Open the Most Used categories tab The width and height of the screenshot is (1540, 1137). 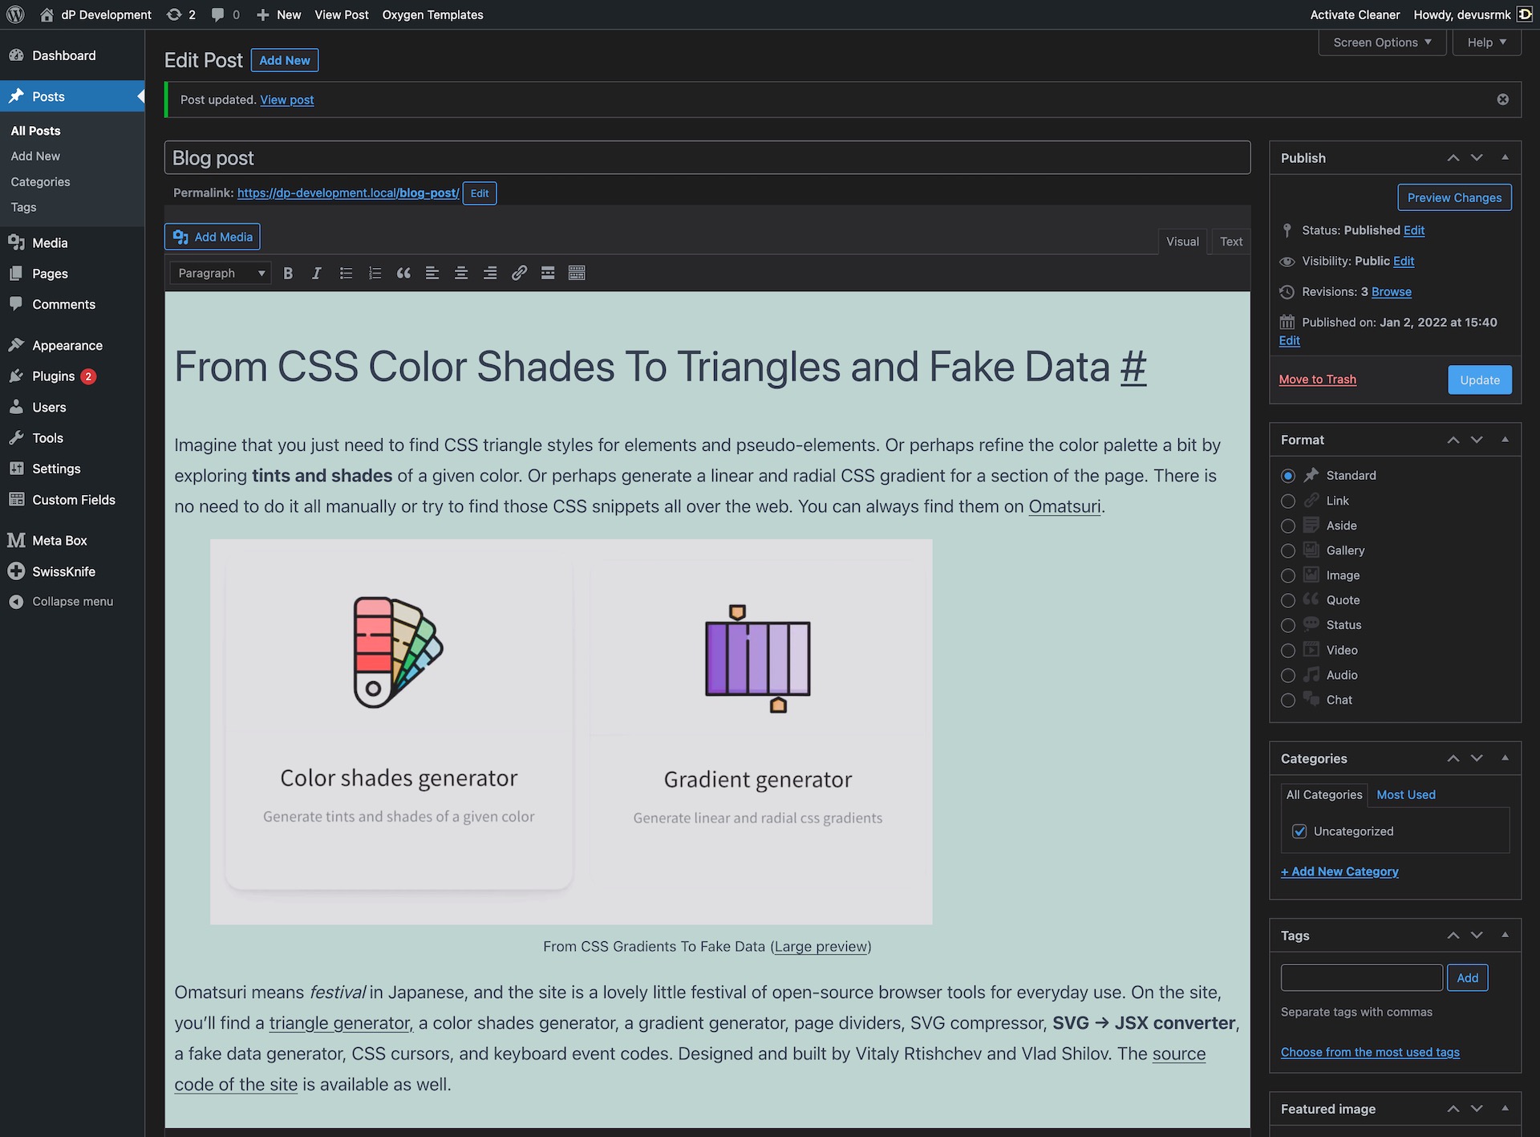[1405, 794]
